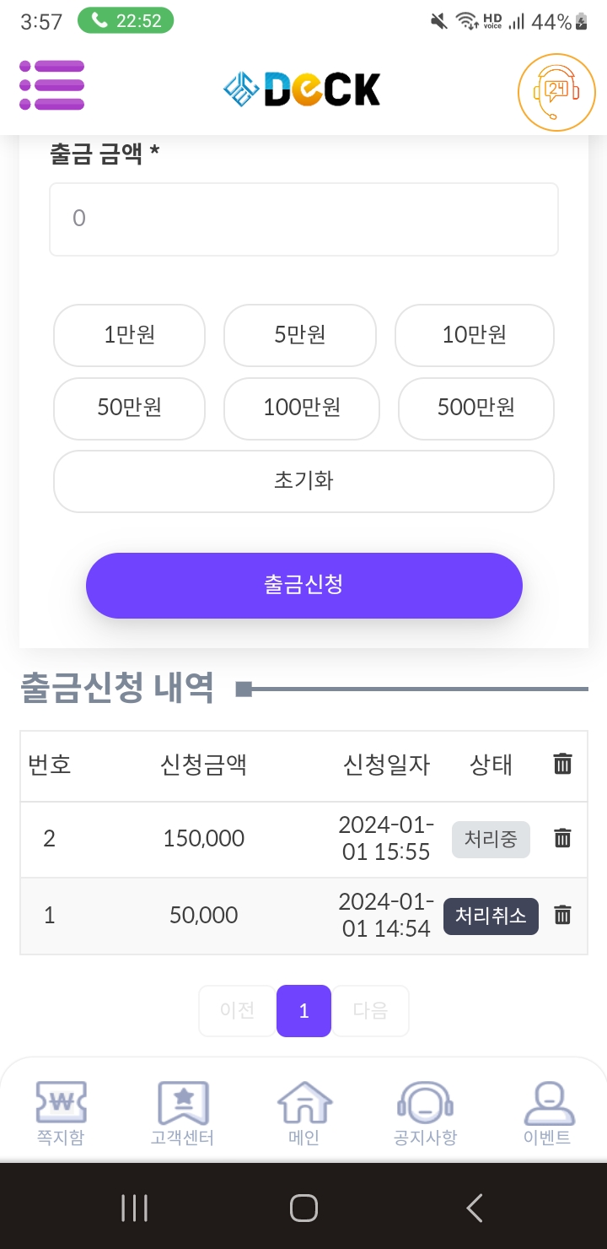Tap the trash icon in table header

tap(562, 765)
